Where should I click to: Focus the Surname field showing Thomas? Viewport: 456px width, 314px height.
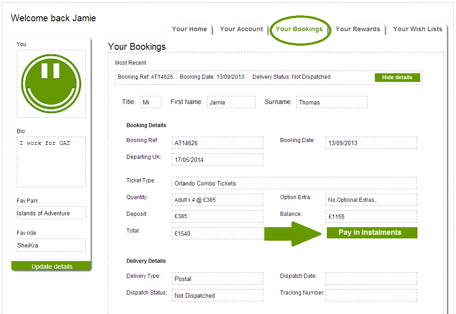(x=332, y=102)
